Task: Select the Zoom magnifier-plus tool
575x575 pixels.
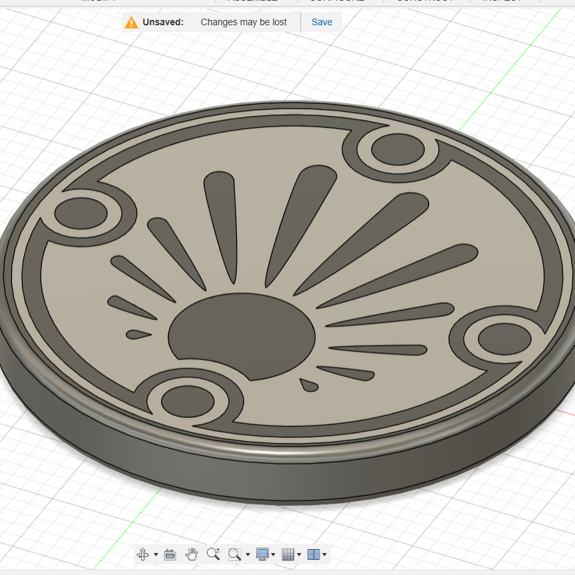Action: coord(213,554)
